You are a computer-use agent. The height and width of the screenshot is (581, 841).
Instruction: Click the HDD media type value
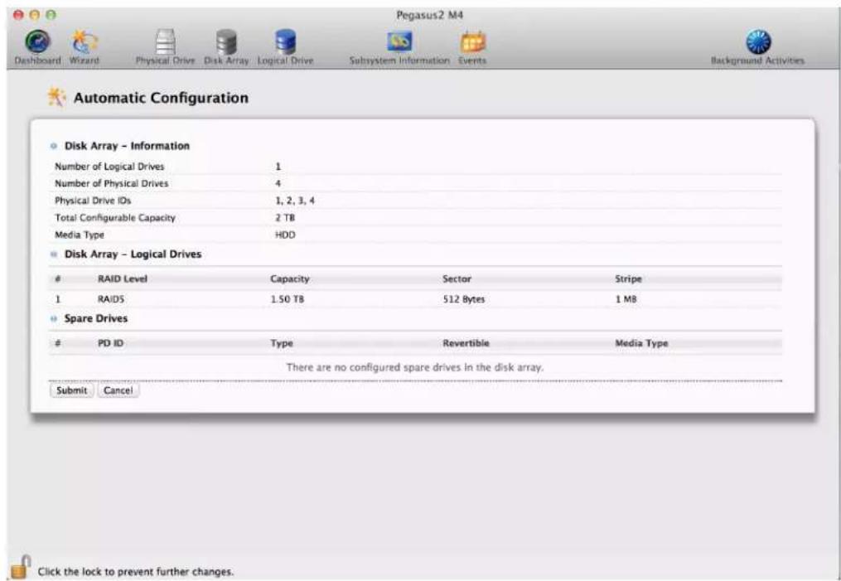(285, 235)
